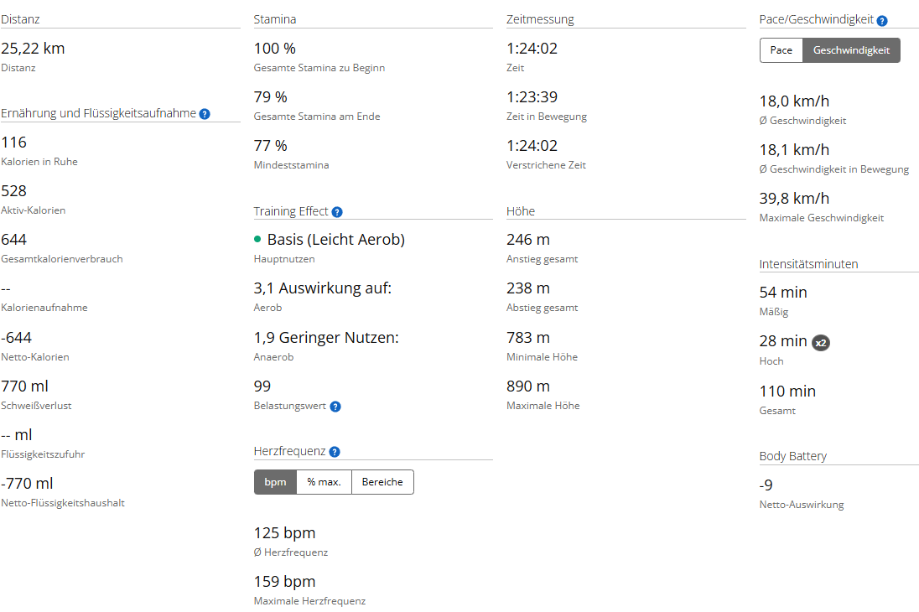Select the 77 % Mindeststamina value
The height and width of the screenshot is (612, 919).
point(271,145)
